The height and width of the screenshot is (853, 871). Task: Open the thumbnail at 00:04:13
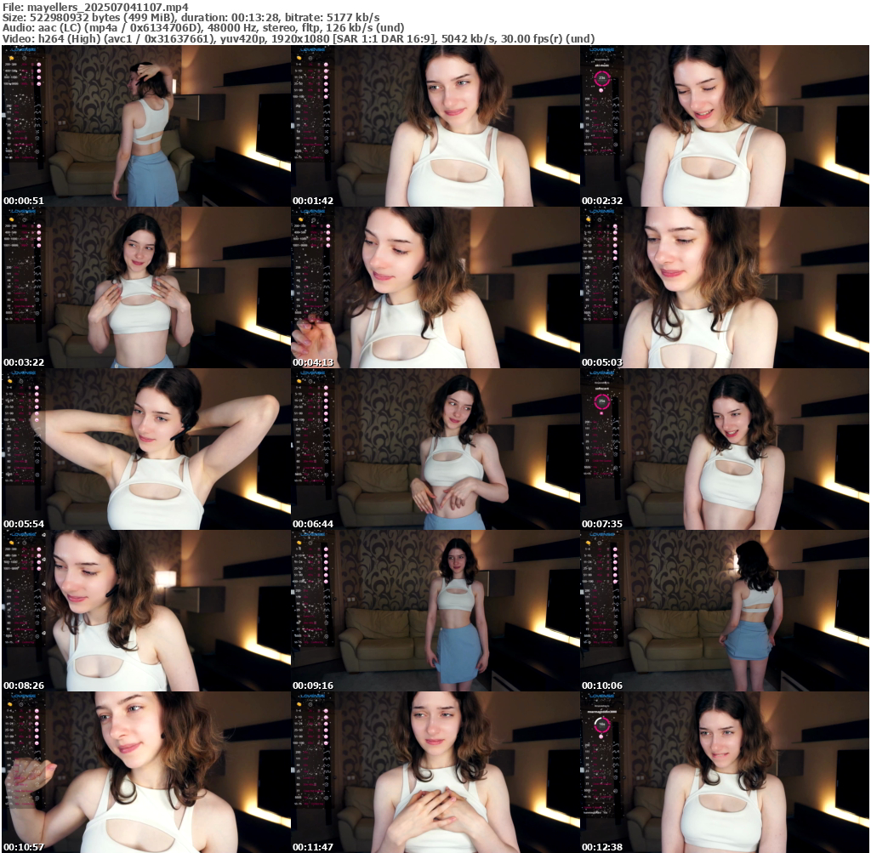coord(435,287)
